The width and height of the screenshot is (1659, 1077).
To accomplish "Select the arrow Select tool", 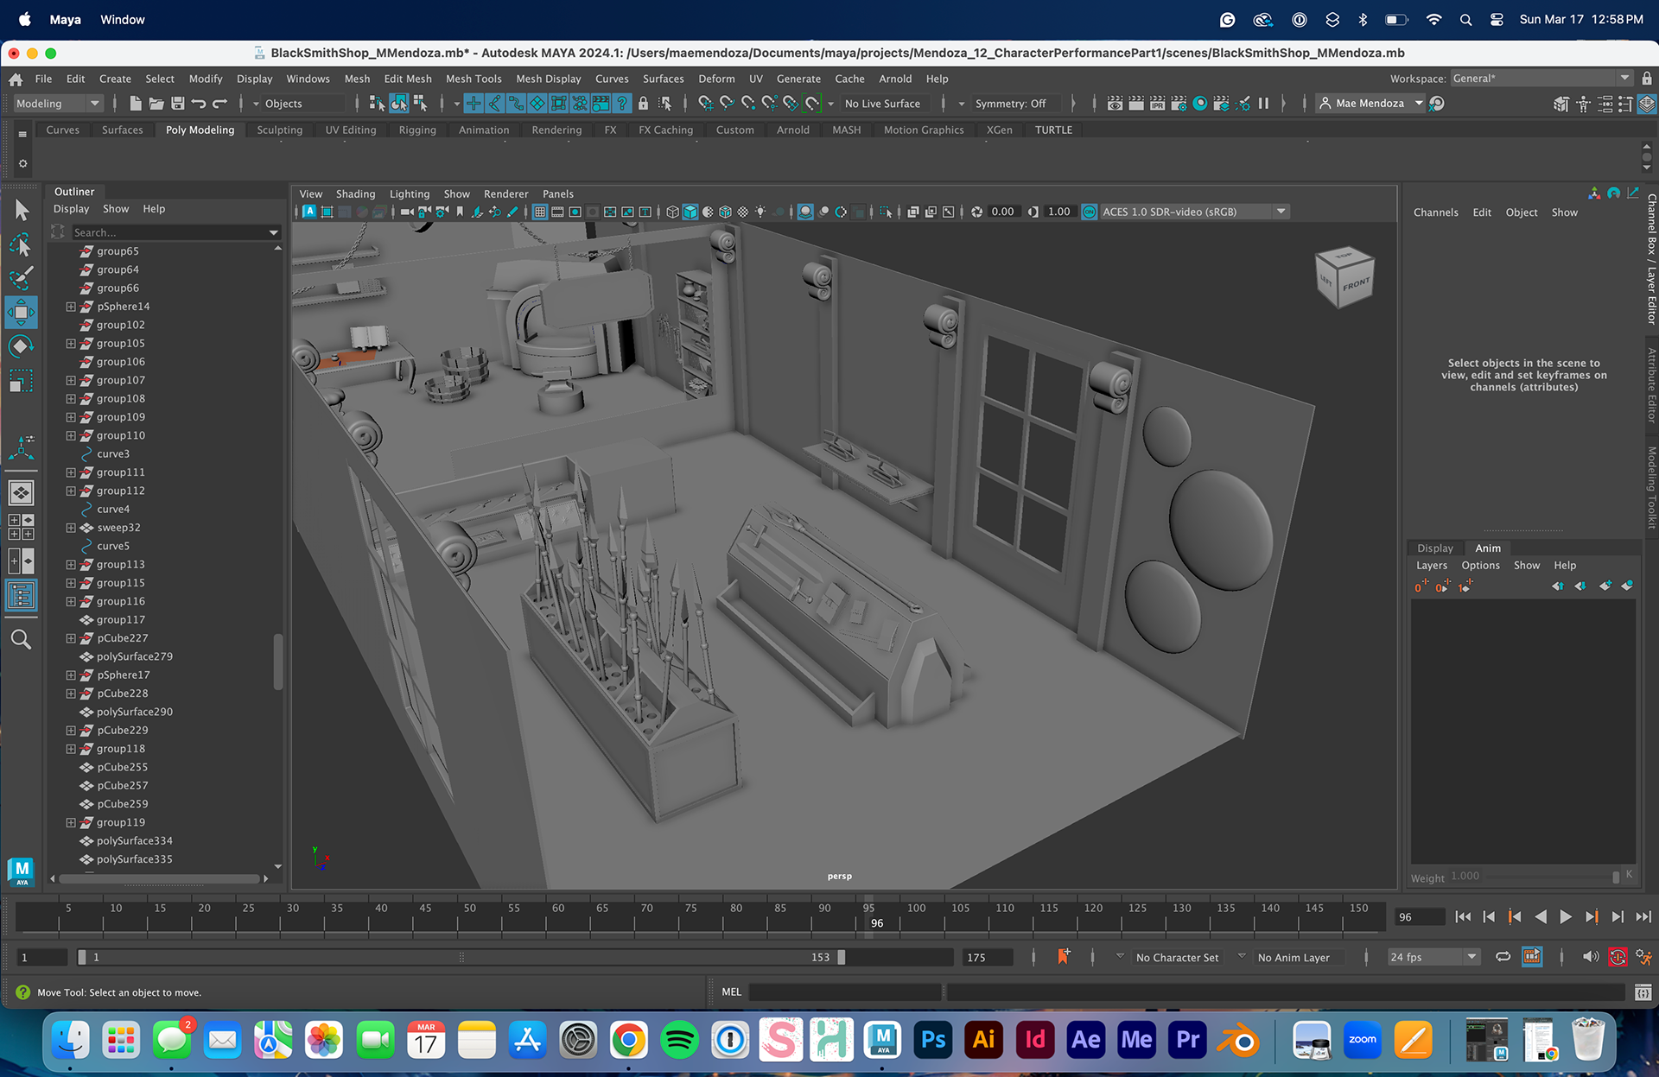I will tap(22, 210).
